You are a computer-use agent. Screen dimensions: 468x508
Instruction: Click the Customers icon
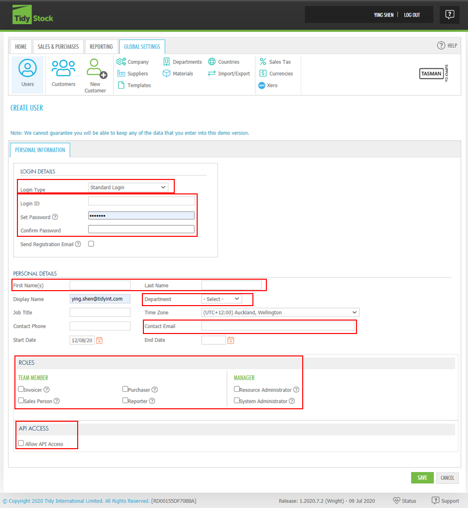[x=63, y=74]
